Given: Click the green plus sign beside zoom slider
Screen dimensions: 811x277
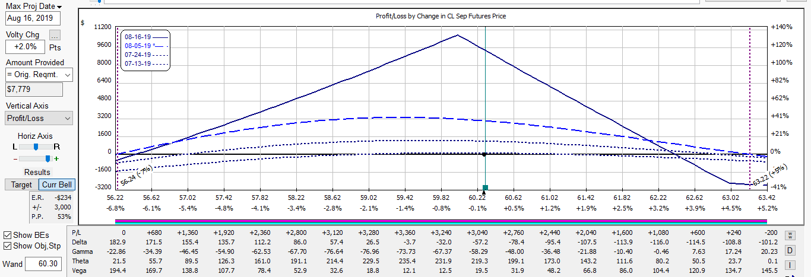Looking at the screenshot, I should click(x=56, y=159).
